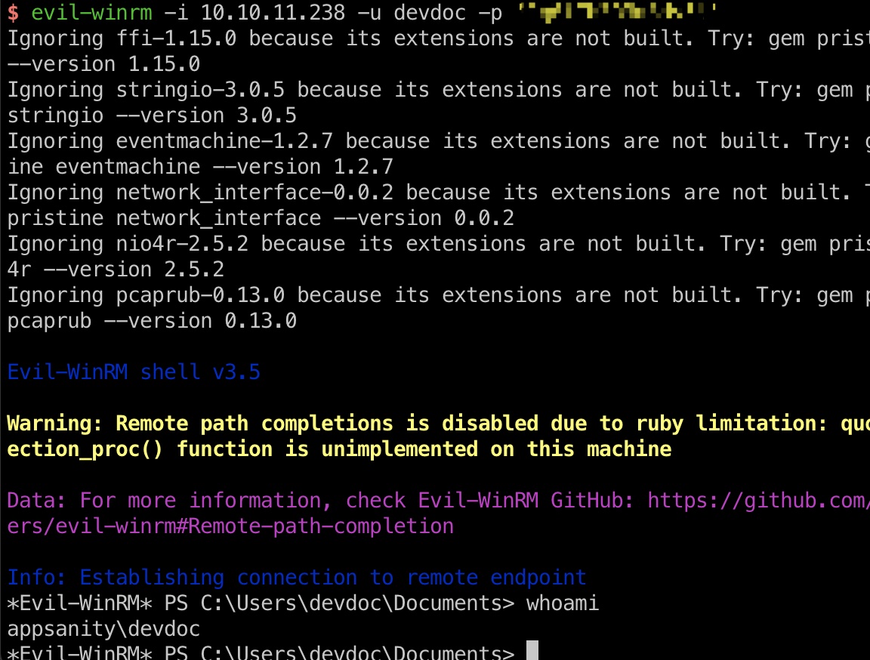Screen dimensions: 870x660
Task: Click the dollar sign shell prompt
Action: pos(13,12)
